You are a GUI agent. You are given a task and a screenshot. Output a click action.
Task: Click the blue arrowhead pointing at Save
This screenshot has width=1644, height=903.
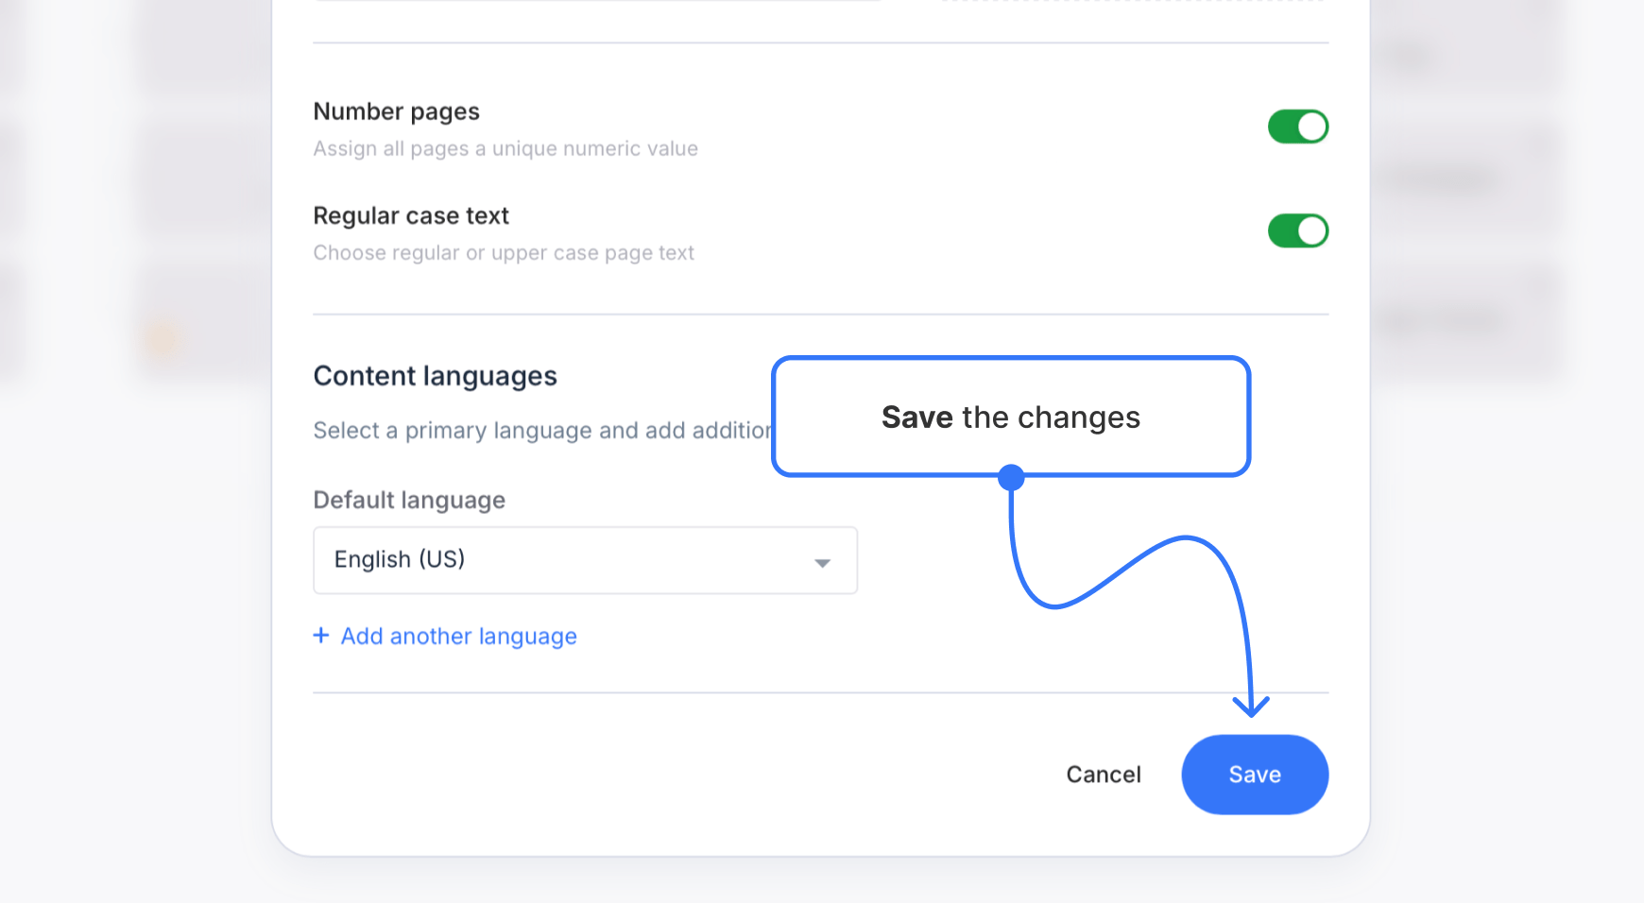(x=1253, y=708)
